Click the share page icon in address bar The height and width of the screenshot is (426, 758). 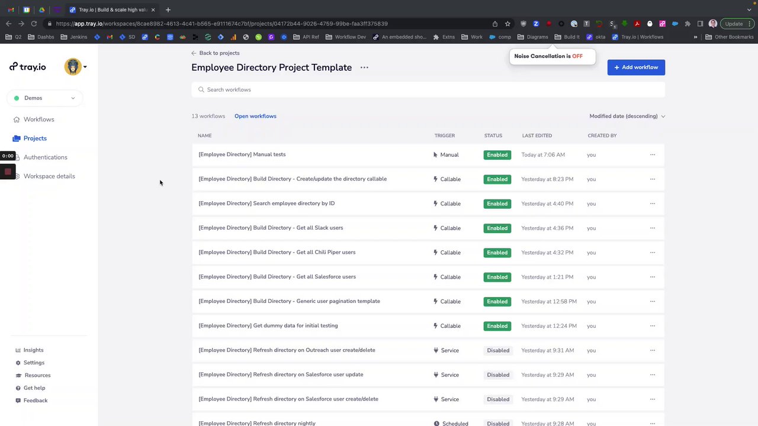[495, 24]
